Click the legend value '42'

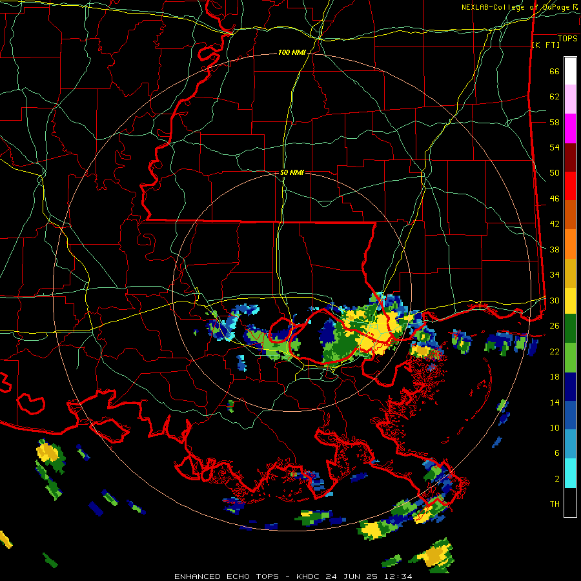pos(555,224)
